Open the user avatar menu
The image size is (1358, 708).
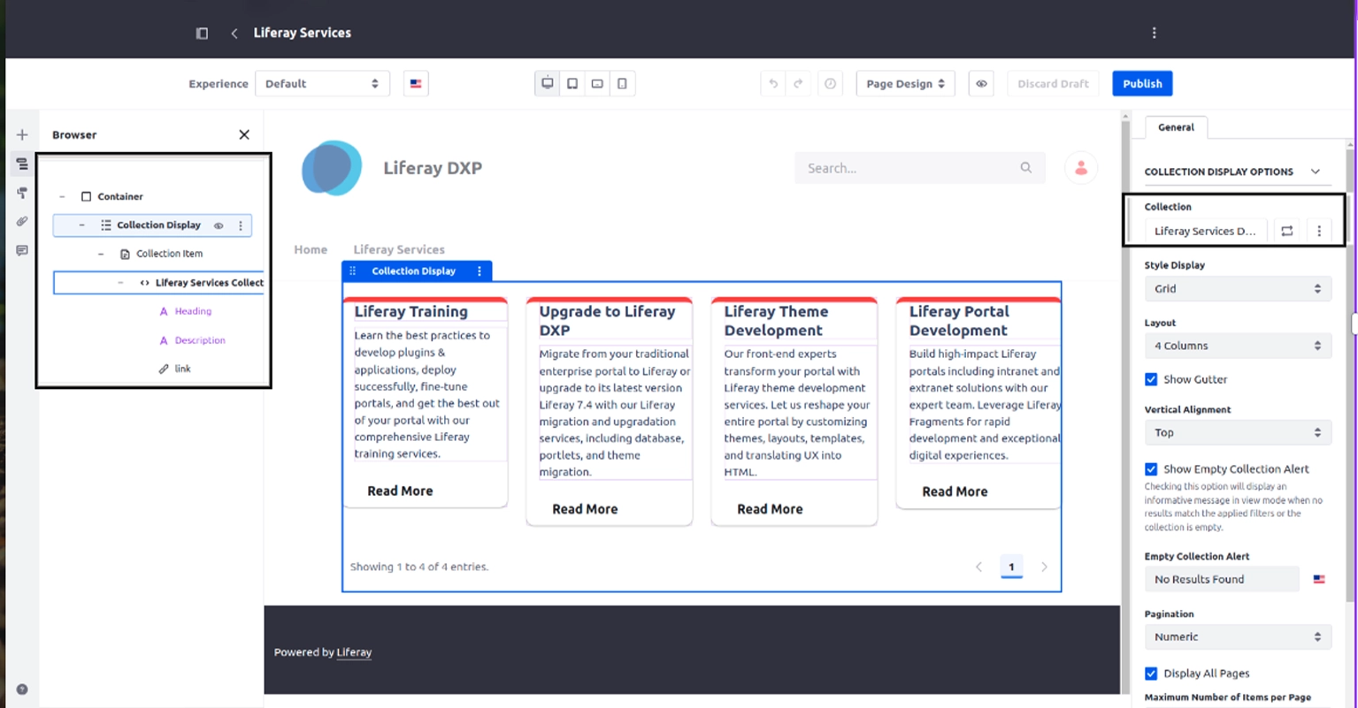(1081, 168)
